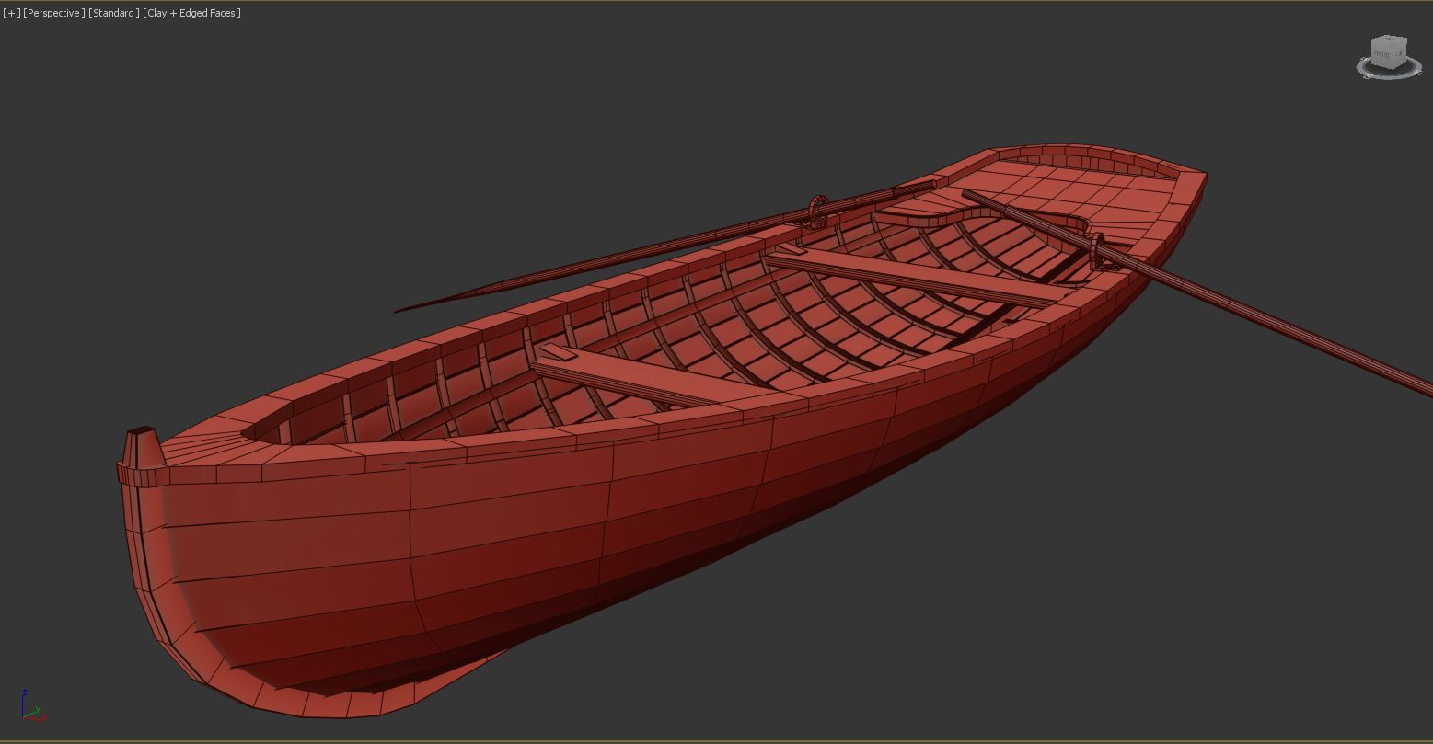Select the middle rowing bench plank
The height and width of the screenshot is (744, 1433).
[x=911, y=277]
